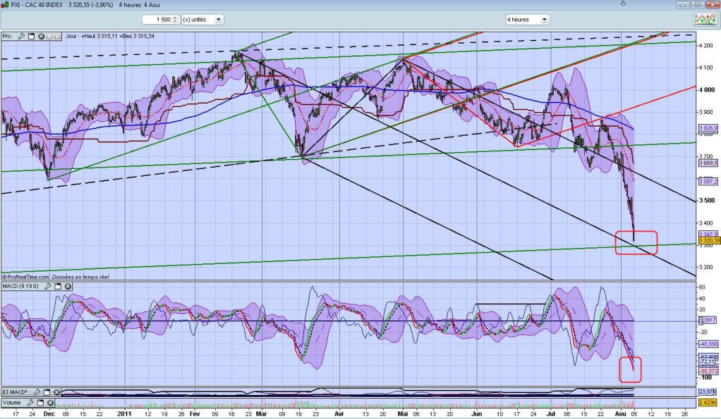
Task: Click the PXI candlestick icon in title bar
Action: [6, 4]
